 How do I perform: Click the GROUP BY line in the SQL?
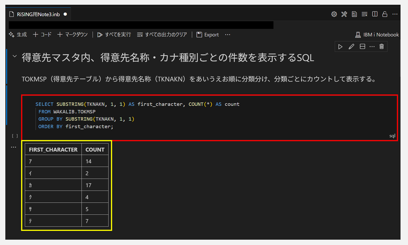click(x=86, y=119)
